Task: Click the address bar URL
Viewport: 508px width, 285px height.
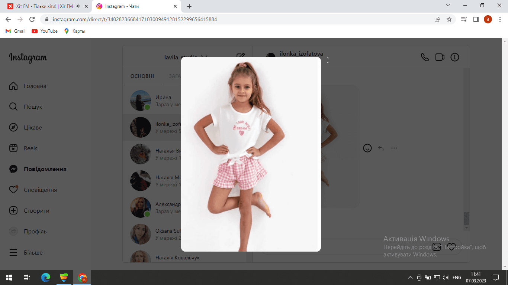Action: point(135,19)
